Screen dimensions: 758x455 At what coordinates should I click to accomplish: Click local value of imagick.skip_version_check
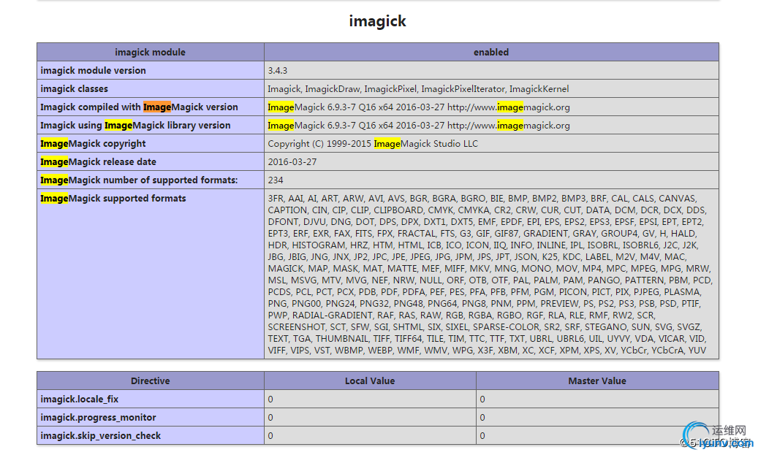[370, 436]
